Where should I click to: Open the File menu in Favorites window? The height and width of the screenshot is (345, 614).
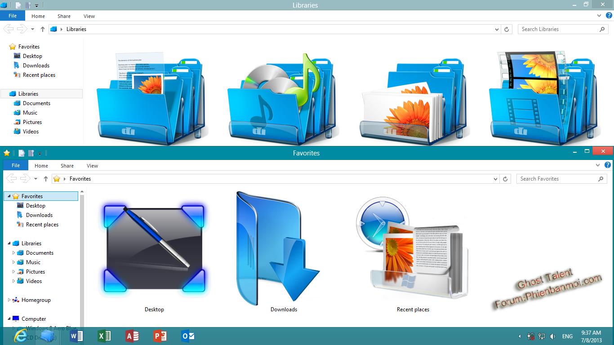tap(16, 166)
